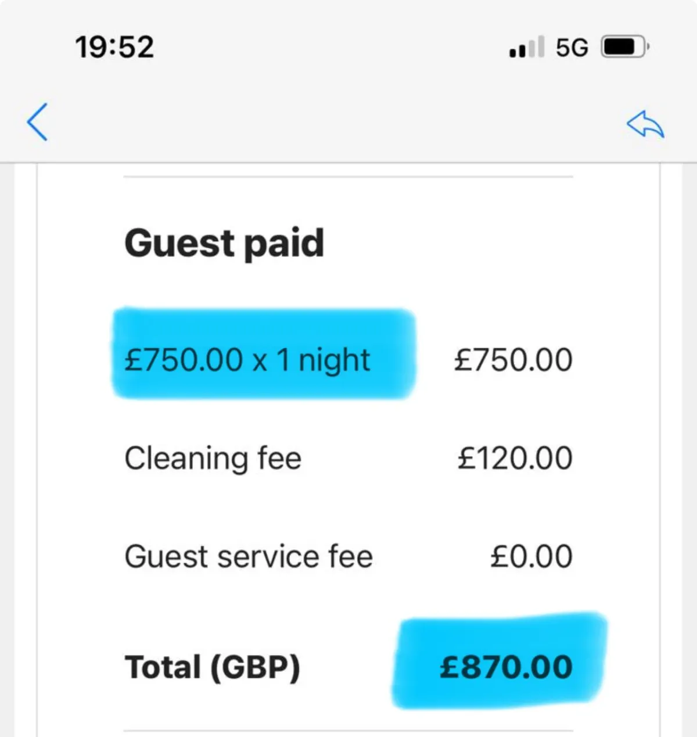Click the 'Cleaning fee' label

click(213, 458)
